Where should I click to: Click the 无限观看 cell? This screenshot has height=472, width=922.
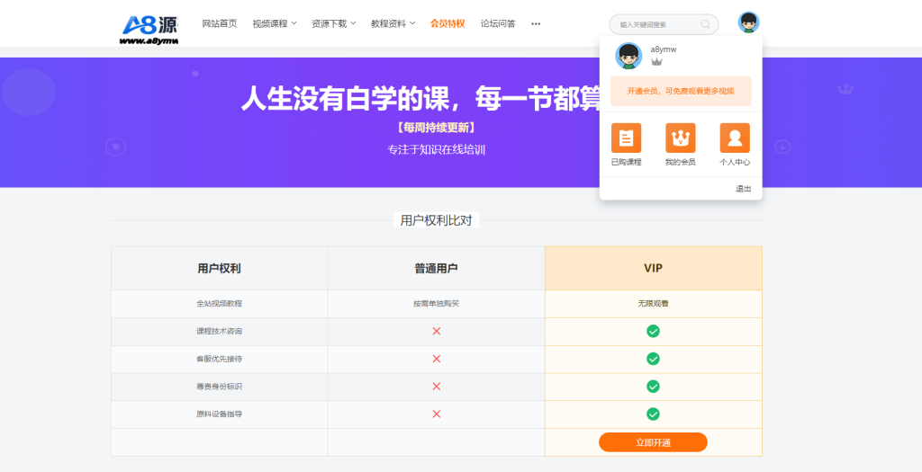click(x=653, y=304)
